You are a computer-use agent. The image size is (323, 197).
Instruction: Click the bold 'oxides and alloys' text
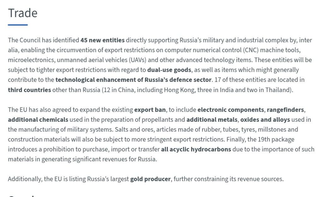pos(265,120)
